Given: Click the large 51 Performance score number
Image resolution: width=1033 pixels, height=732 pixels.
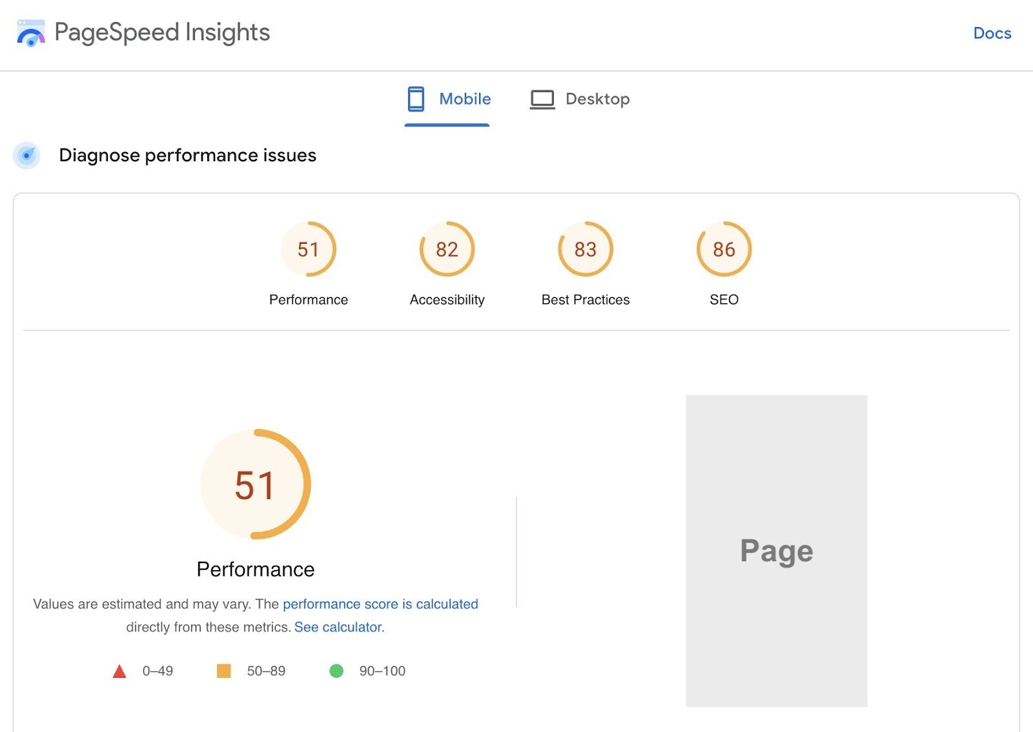Looking at the screenshot, I should pos(255,485).
